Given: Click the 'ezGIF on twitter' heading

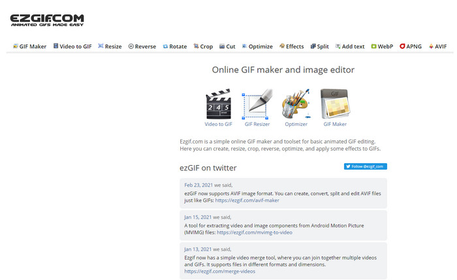Looking at the screenshot, I should (x=208, y=168).
